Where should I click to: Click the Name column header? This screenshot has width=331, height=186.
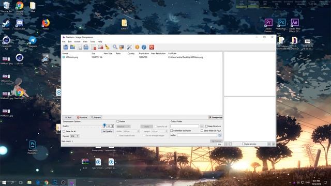65,54
